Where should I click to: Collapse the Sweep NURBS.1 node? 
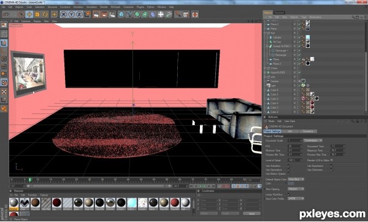(x=267, y=46)
